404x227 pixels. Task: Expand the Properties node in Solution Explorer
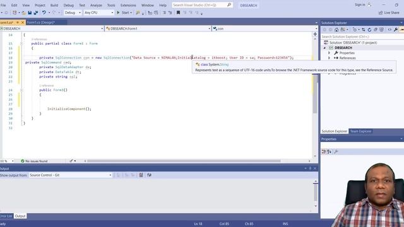pos(329,53)
